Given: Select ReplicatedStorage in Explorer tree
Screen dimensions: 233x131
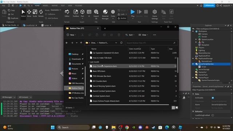Looking at the screenshot, I should click(x=205, y=59).
